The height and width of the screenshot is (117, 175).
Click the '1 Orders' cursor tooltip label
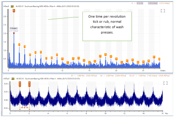pos(14,28)
